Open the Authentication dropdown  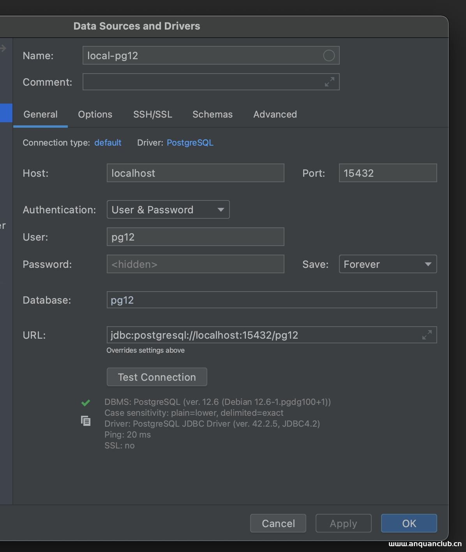(x=168, y=209)
